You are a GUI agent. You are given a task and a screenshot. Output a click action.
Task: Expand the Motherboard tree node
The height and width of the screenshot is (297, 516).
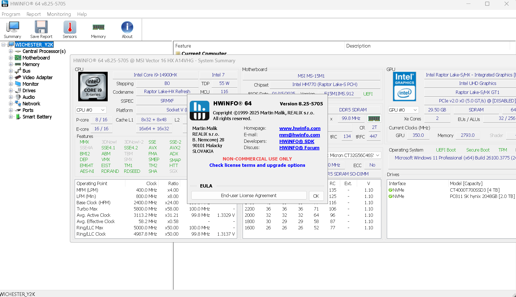coord(11,58)
